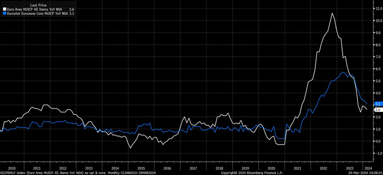The image size is (383, 175).
Task: Click the white line's peak in late 2022
Action: click(332, 13)
